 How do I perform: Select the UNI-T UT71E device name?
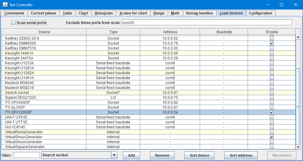(x=16, y=122)
